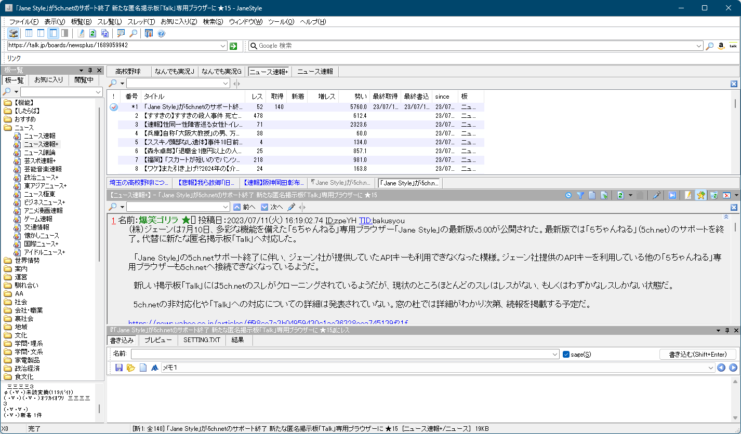Screen dimensions: 741x434
Task: Click the magnifier search icon in main toolbar
Action: (134, 33)
